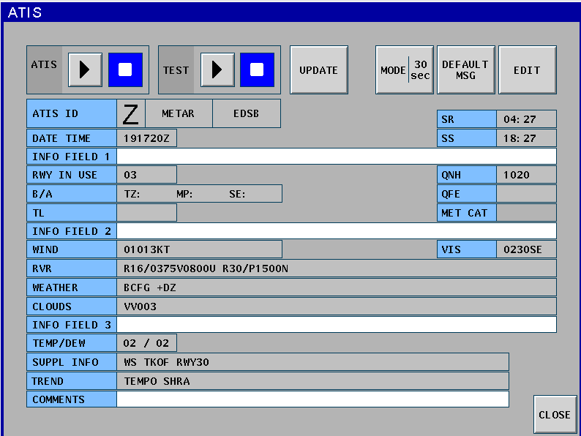Image resolution: width=581 pixels, height=436 pixels.
Task: Click into INFO FIELD 1 text box
Action: 336,157
